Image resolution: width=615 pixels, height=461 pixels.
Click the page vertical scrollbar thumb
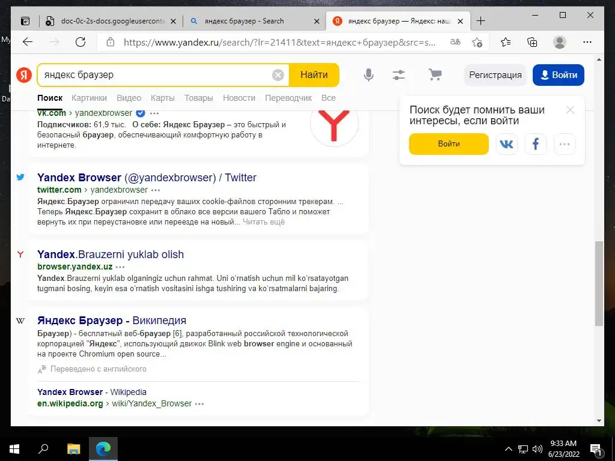coord(599,283)
